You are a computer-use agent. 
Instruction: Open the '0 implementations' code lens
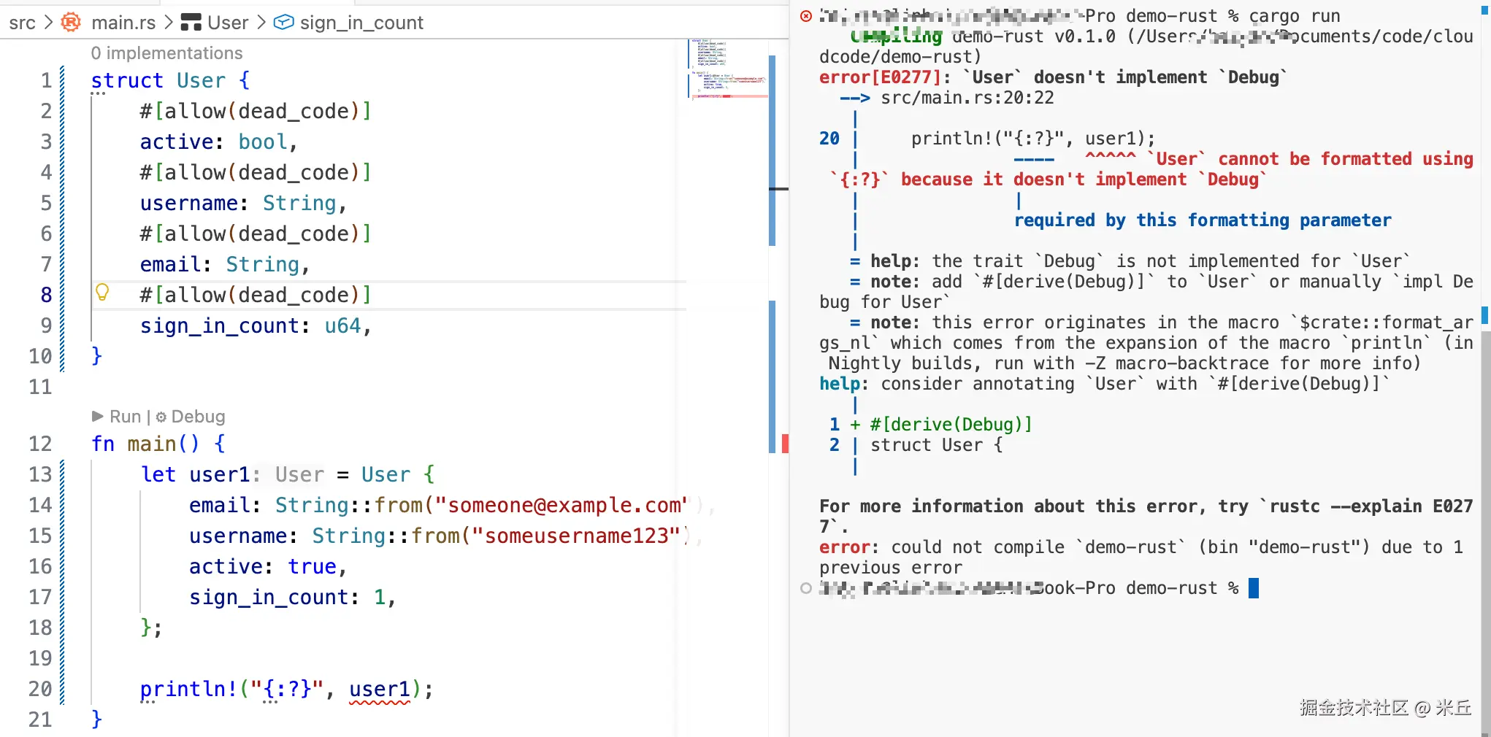(166, 53)
